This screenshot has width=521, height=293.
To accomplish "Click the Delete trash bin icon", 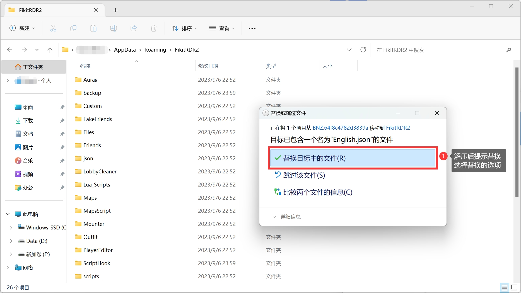I will [x=154, y=28].
